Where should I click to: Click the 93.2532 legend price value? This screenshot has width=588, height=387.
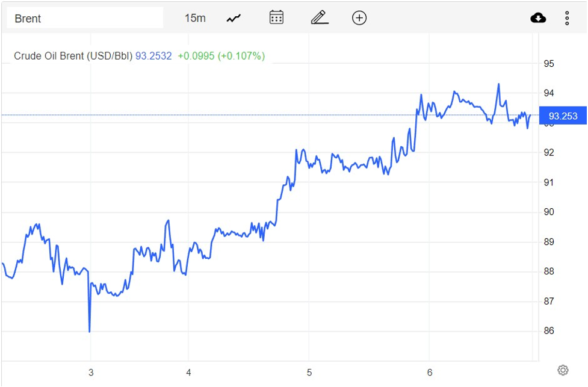[153, 56]
